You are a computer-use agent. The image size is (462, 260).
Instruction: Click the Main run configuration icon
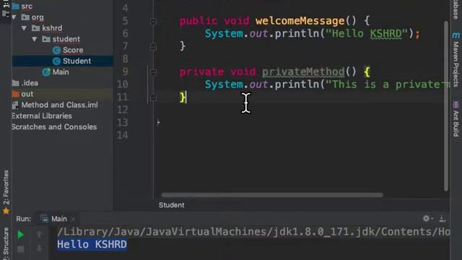point(45,219)
